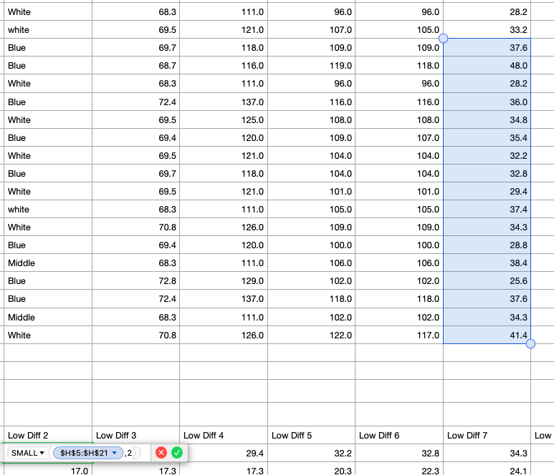This screenshot has width=554, height=475.
Task: Click the cell showing 35.4
Action: point(487,137)
